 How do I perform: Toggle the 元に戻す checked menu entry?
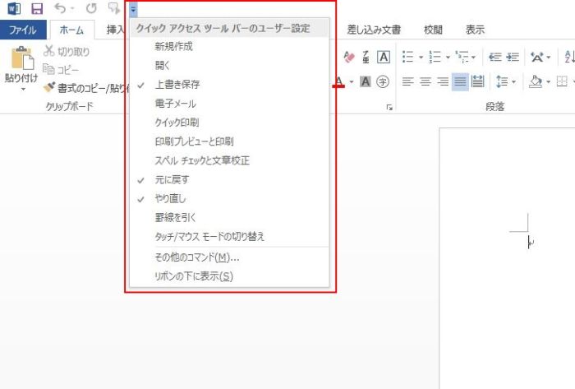click(172, 179)
